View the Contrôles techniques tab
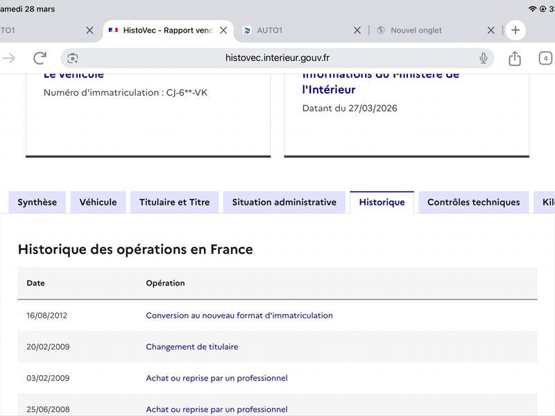 [473, 202]
